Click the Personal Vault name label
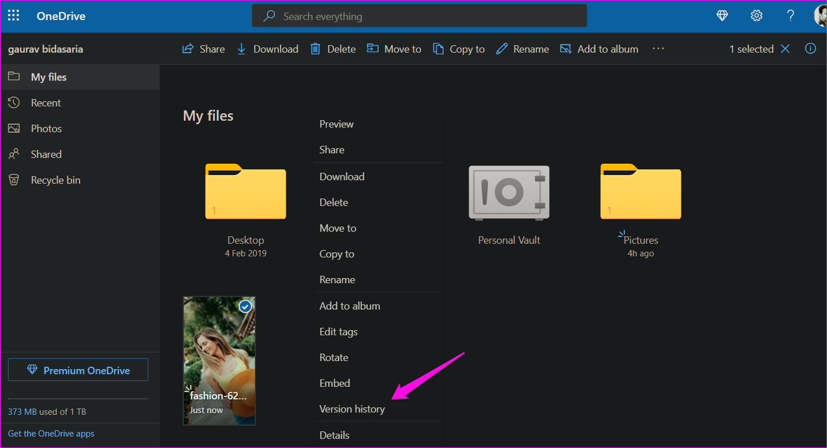827x448 pixels. point(509,240)
